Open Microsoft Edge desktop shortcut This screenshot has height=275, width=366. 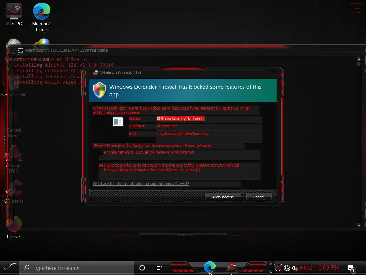[41, 17]
